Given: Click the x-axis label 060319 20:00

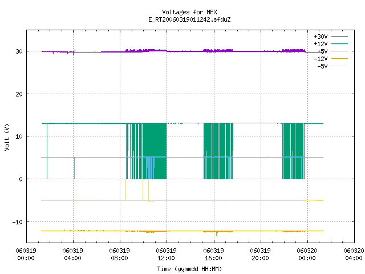Looking at the screenshot, I should click(x=260, y=255).
